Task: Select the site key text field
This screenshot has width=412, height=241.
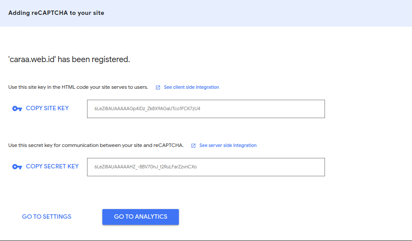Action: coord(206,109)
